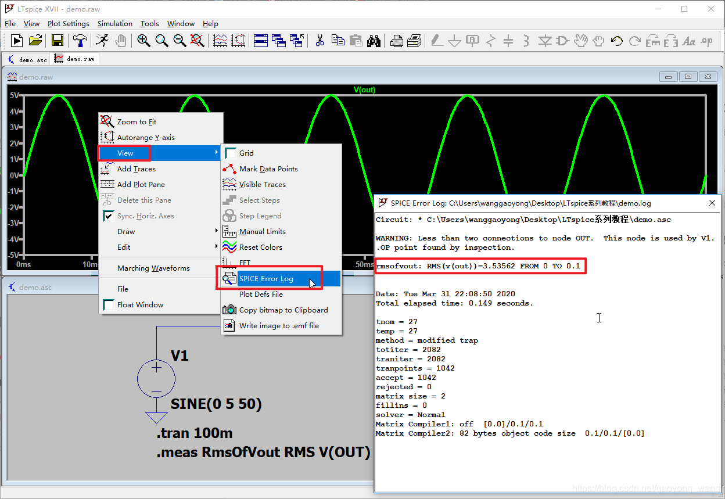Click the New Schematic toolbar icon
This screenshot has height=499, width=725.
(17, 41)
